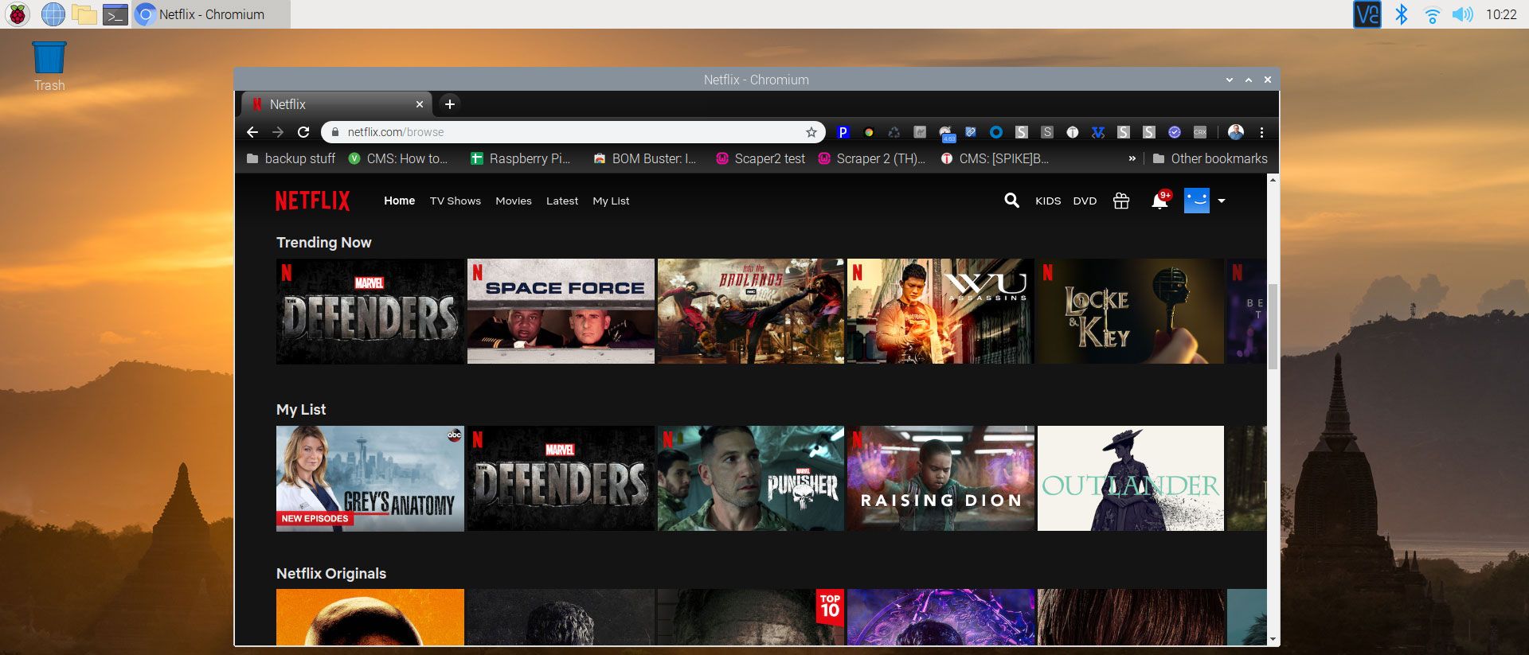
Task: Click the Netflix Originals row heading
Action: [331, 574]
